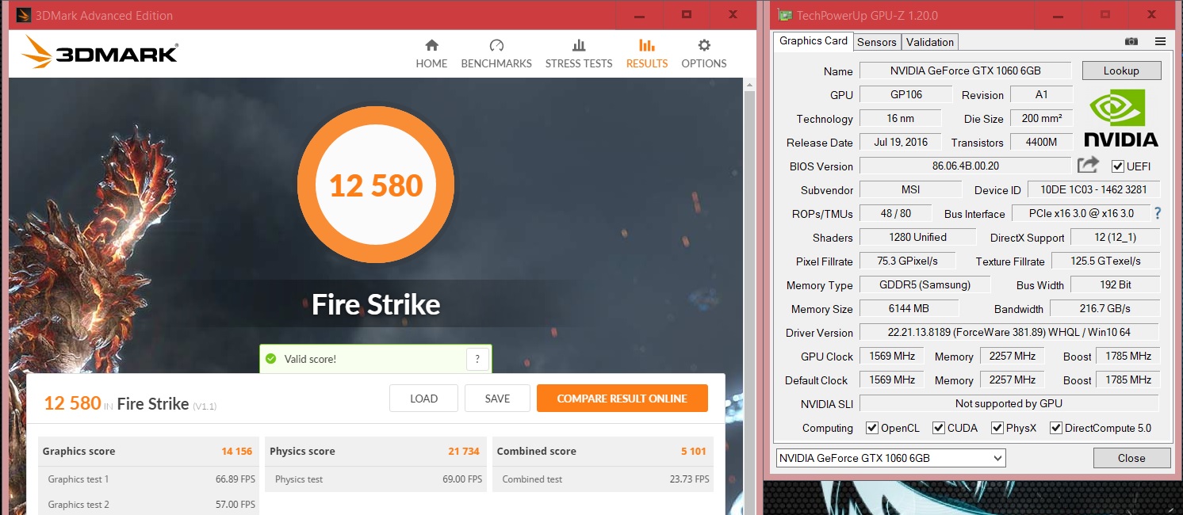1183x515 pixels.
Task: Click the DirectX Support 12 (12_1) field
Action: click(1115, 237)
